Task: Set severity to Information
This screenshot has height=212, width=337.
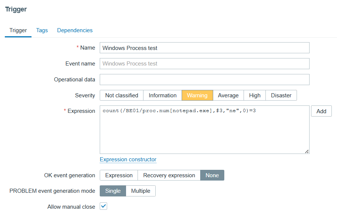Action: (x=162, y=95)
